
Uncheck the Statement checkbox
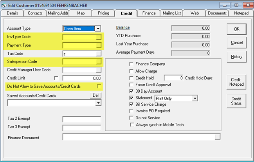click(x=132, y=98)
